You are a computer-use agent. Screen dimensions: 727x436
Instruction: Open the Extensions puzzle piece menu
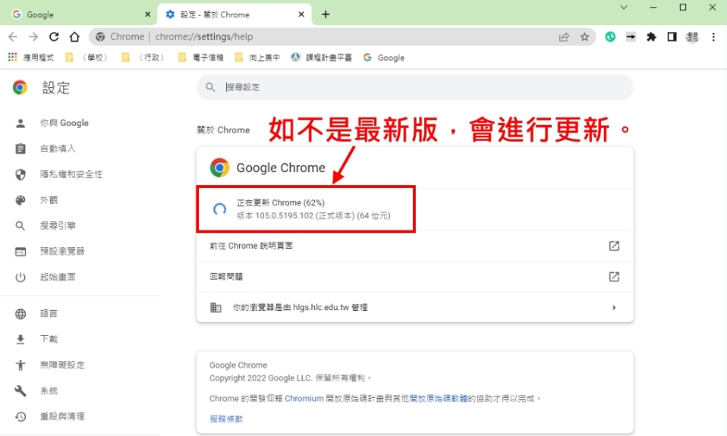(651, 36)
